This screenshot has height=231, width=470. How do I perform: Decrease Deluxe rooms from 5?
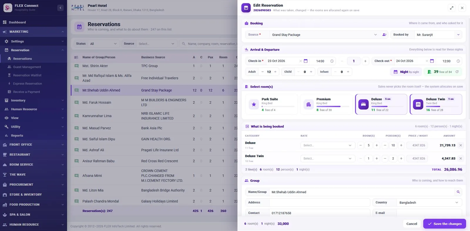pos(360,145)
